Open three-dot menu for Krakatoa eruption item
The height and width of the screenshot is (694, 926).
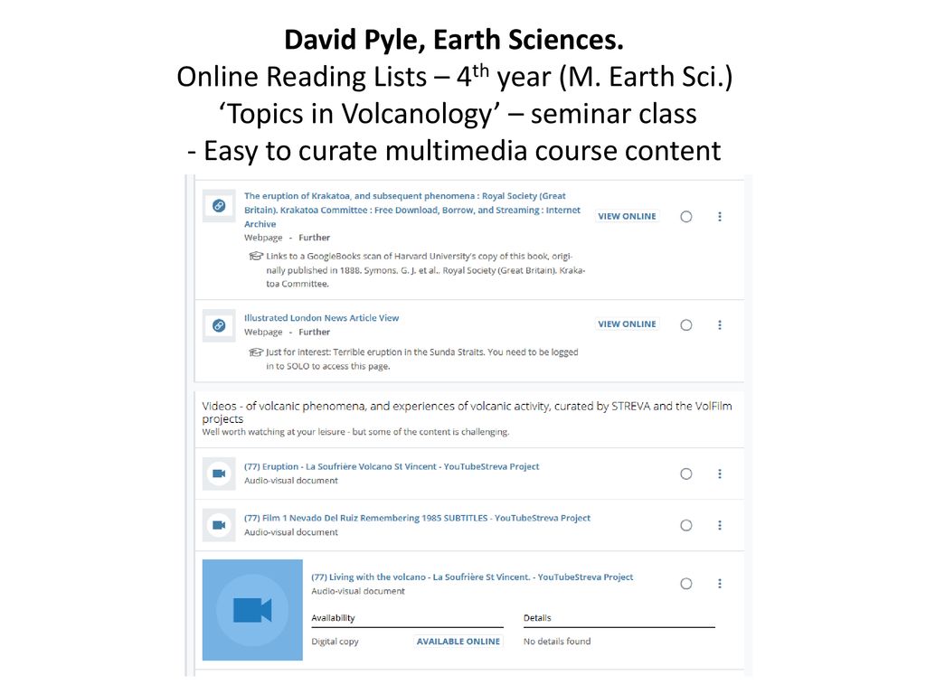pos(719,217)
